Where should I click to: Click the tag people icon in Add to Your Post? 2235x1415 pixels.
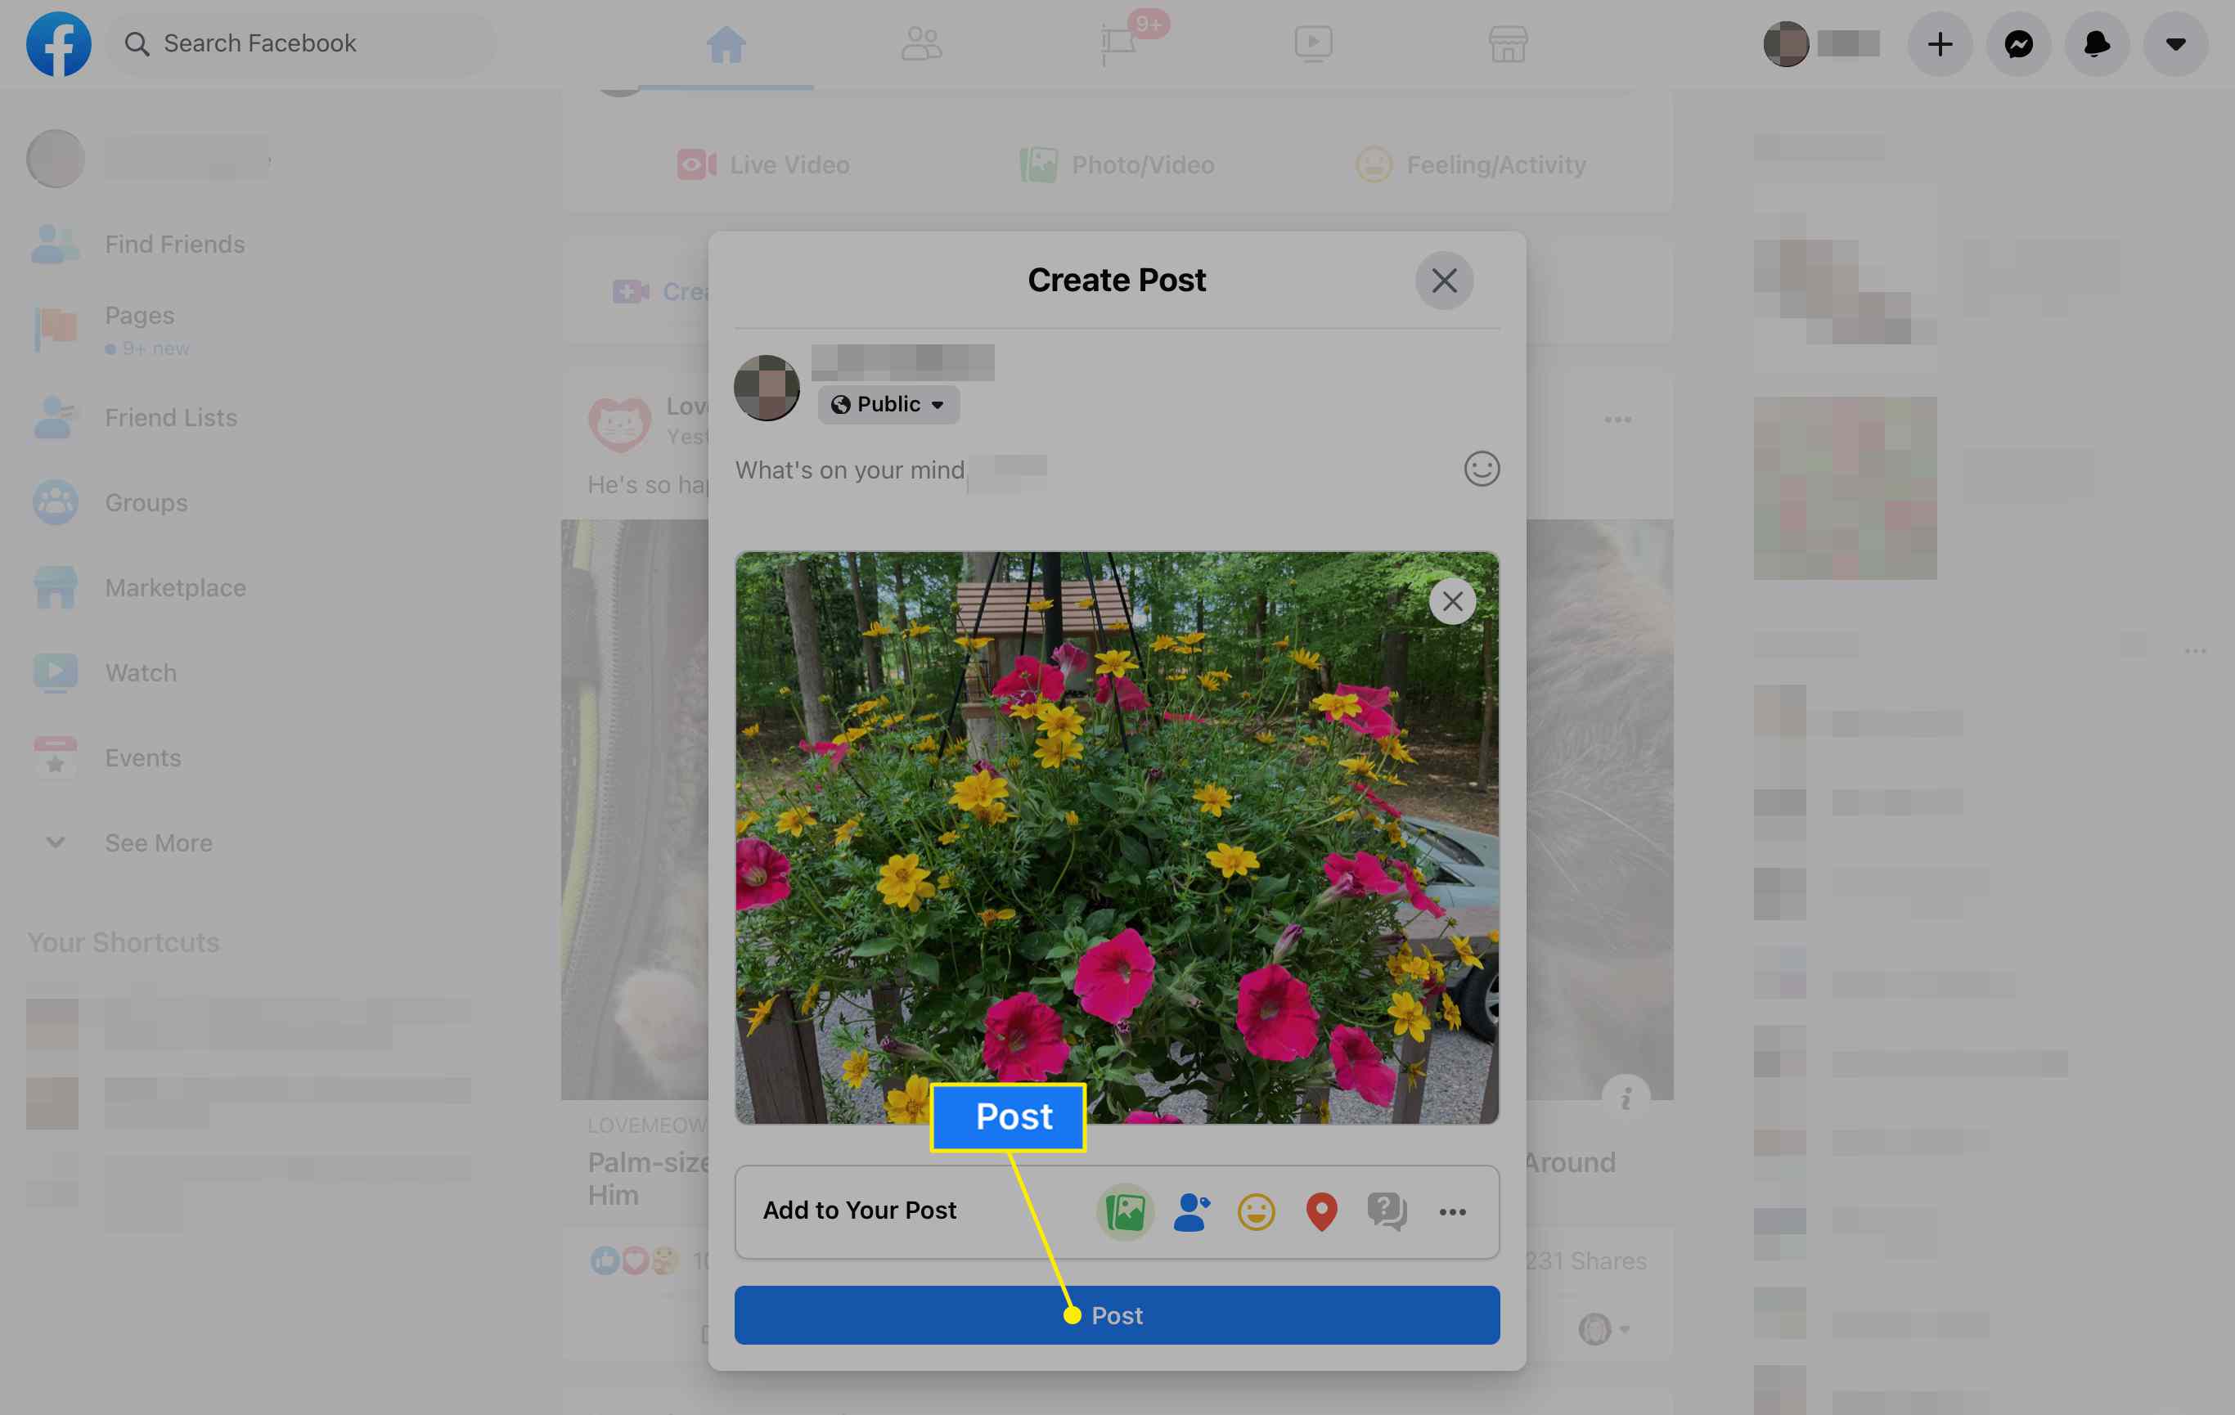click(x=1191, y=1210)
